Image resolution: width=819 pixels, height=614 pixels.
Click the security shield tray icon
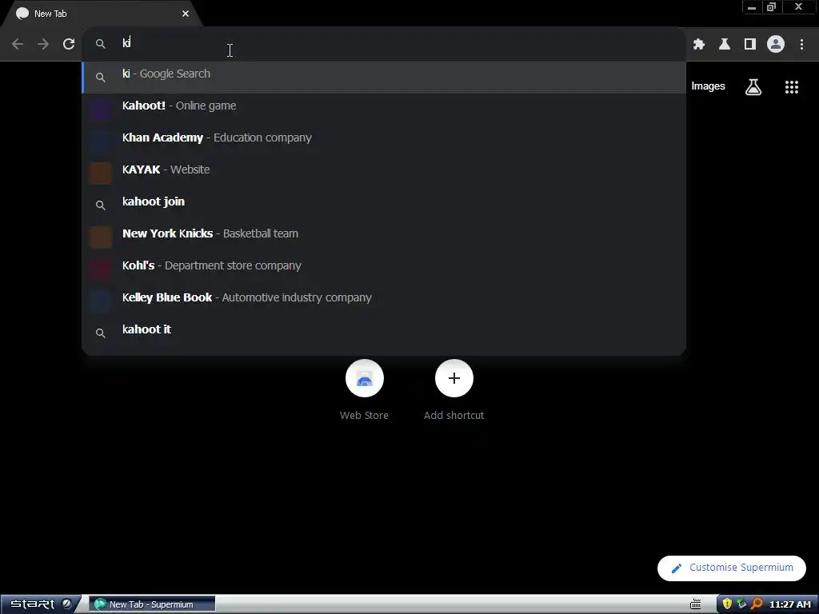tap(727, 604)
